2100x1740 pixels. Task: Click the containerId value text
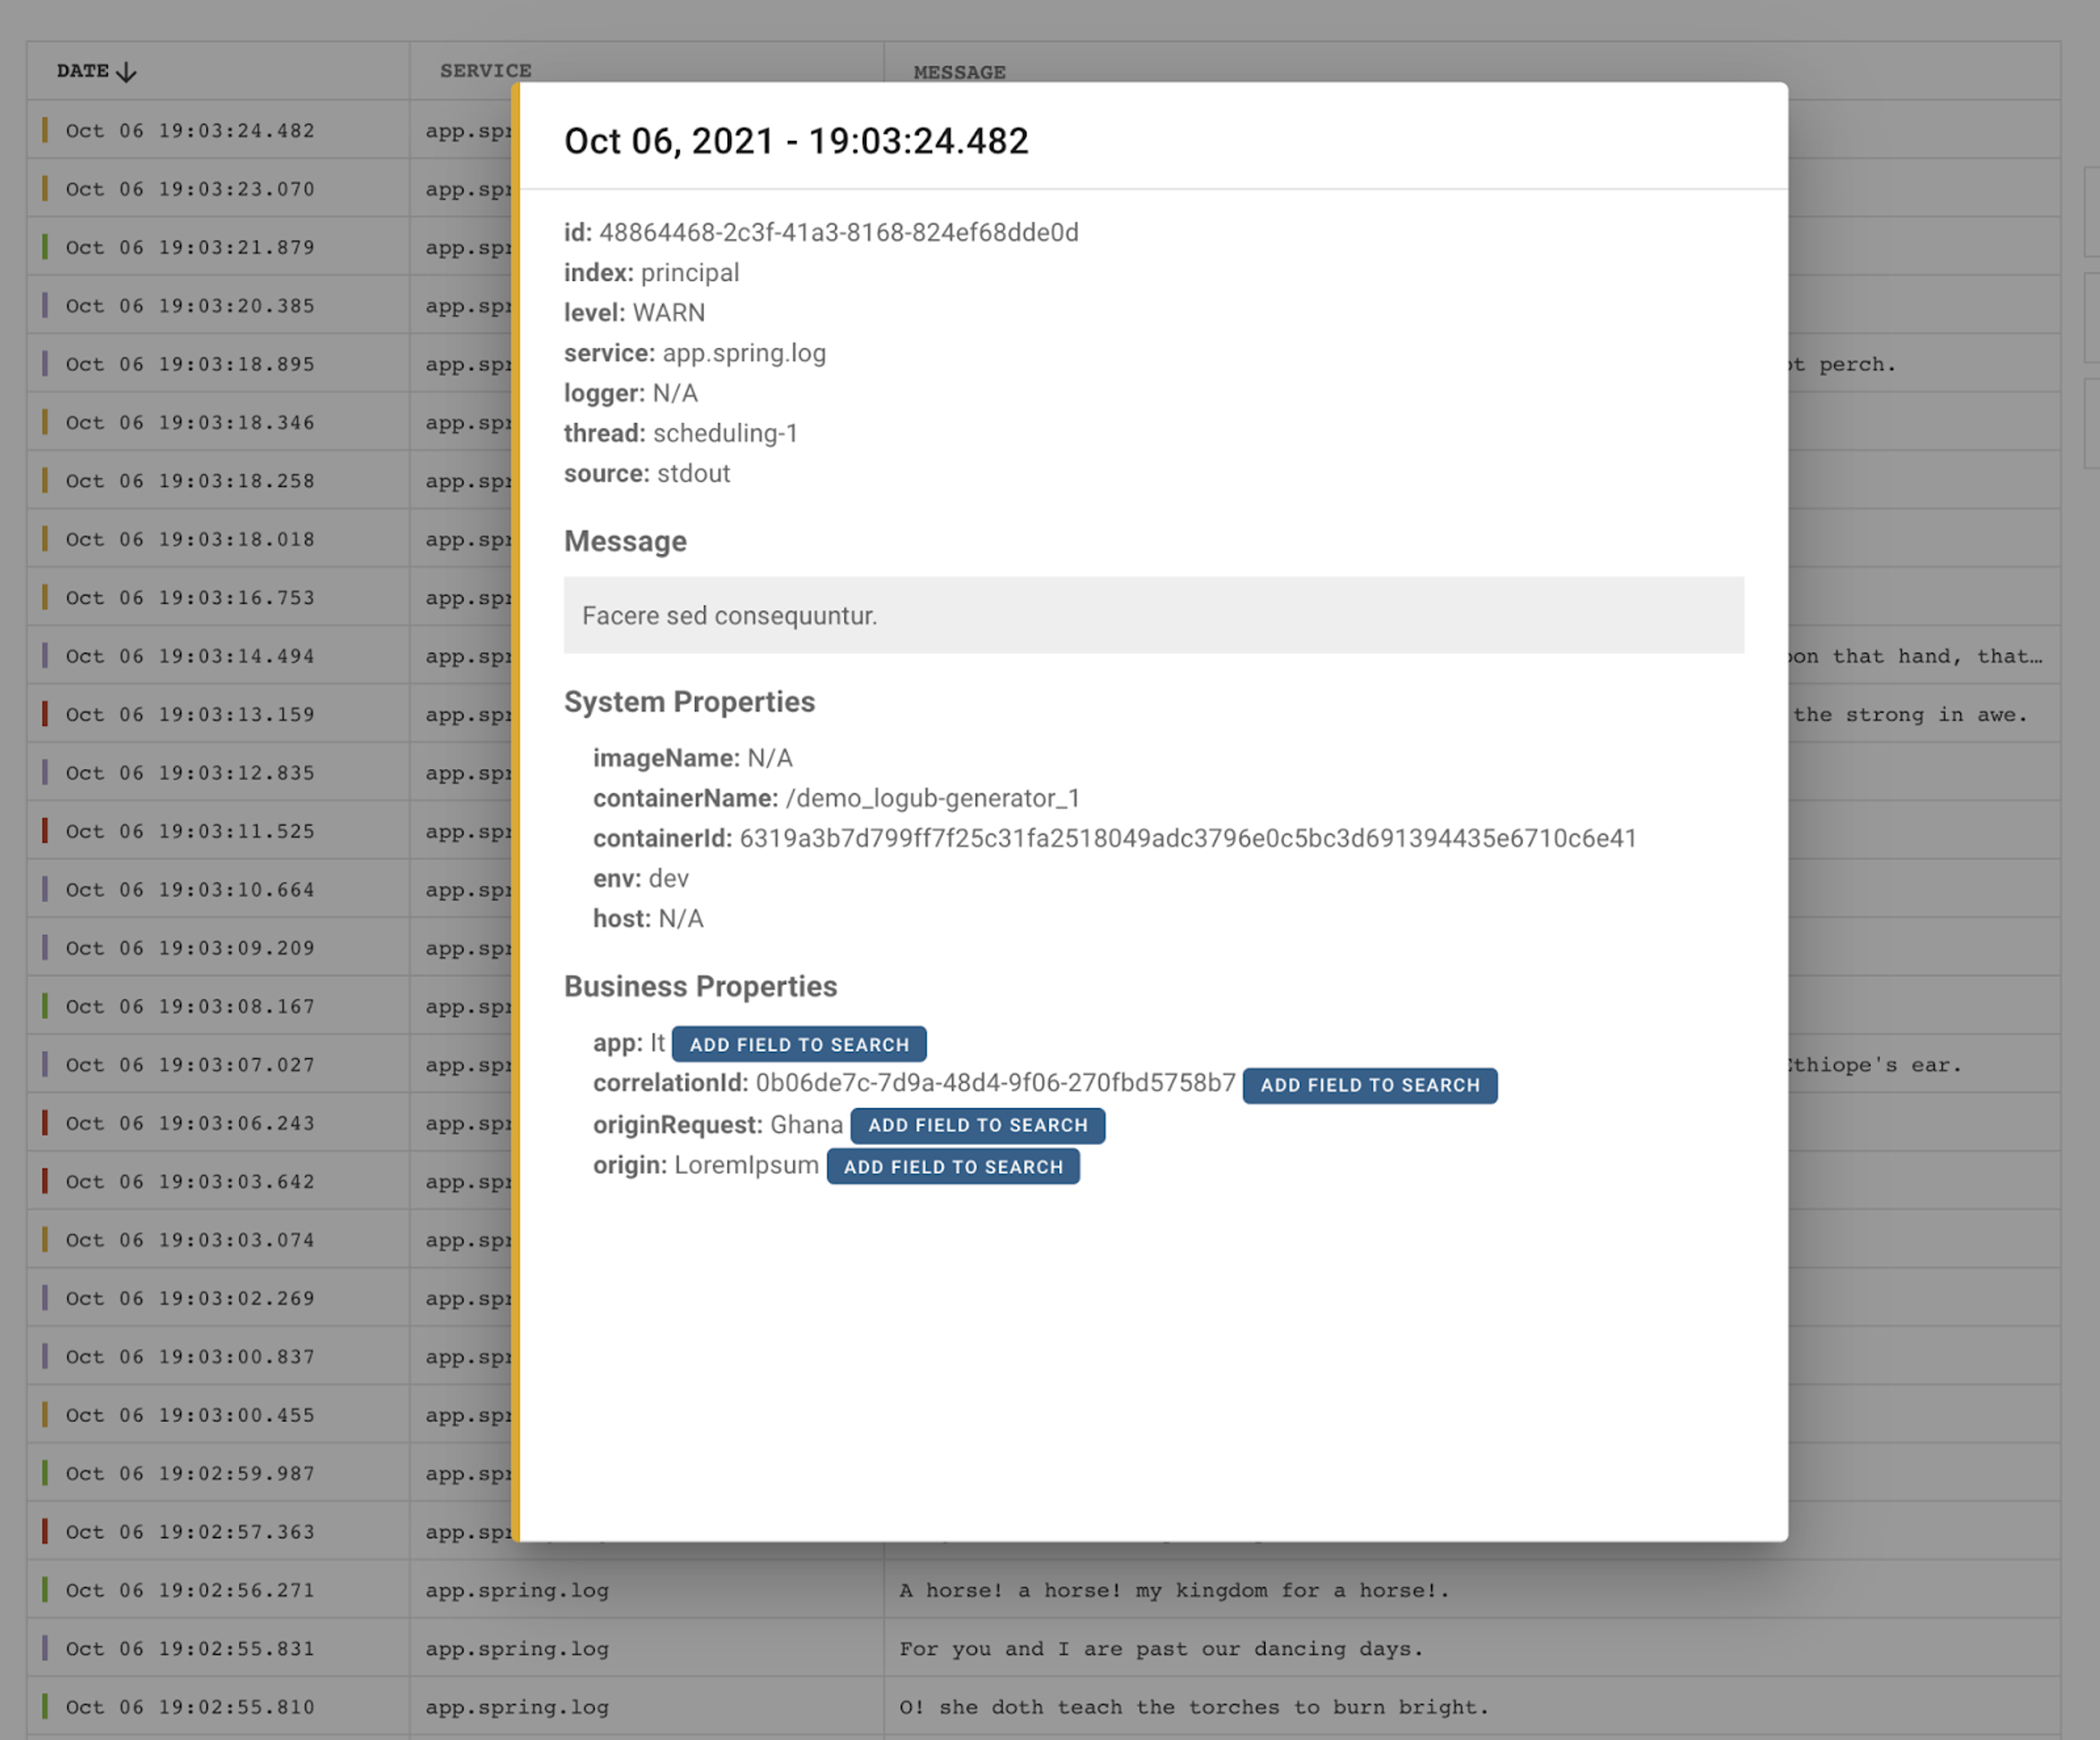[x=1187, y=838]
